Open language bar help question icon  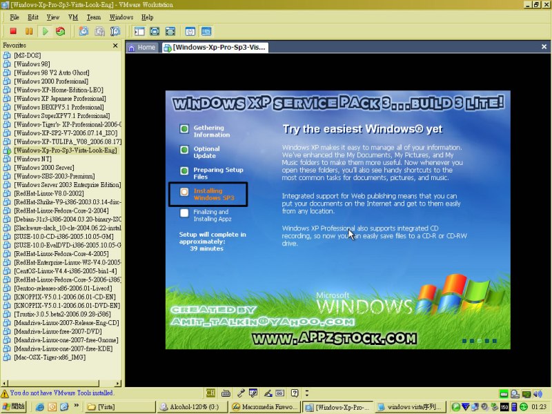[295, 393]
